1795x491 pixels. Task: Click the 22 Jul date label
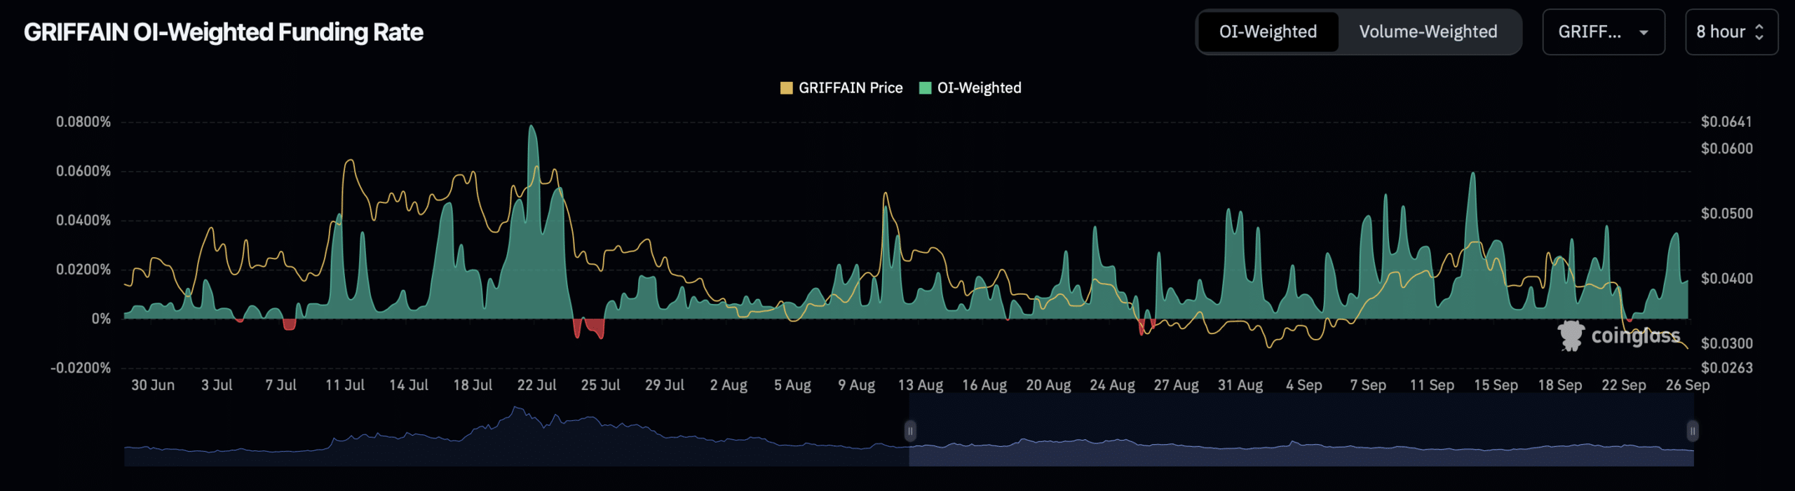[536, 385]
